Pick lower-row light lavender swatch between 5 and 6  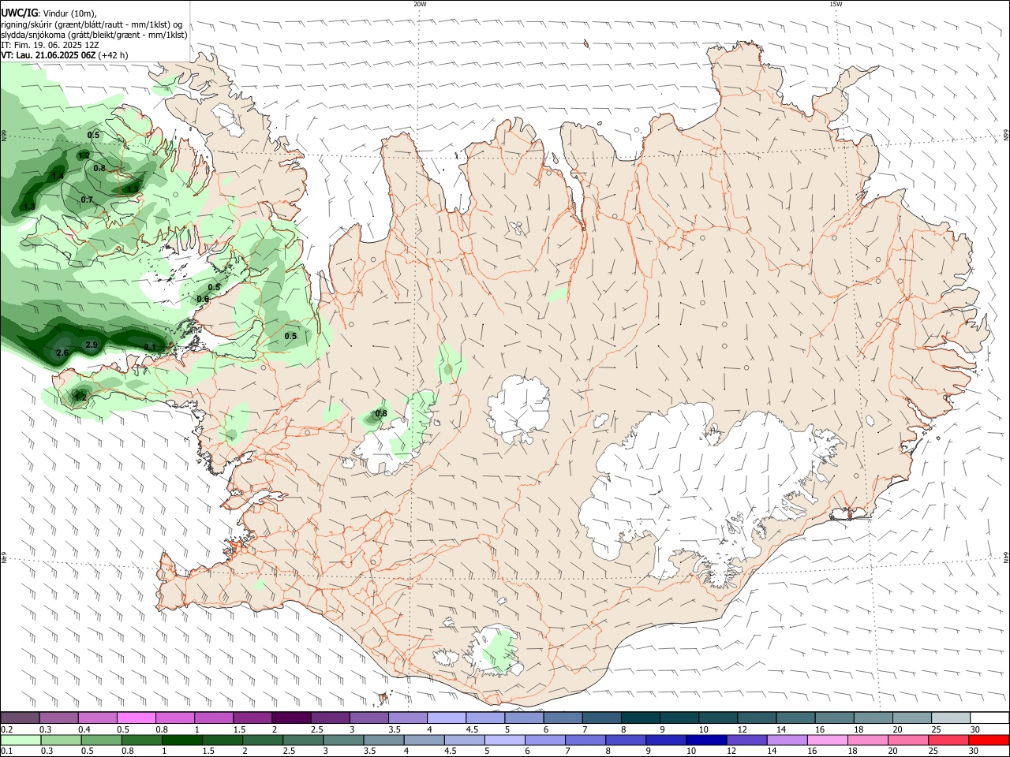point(505,740)
